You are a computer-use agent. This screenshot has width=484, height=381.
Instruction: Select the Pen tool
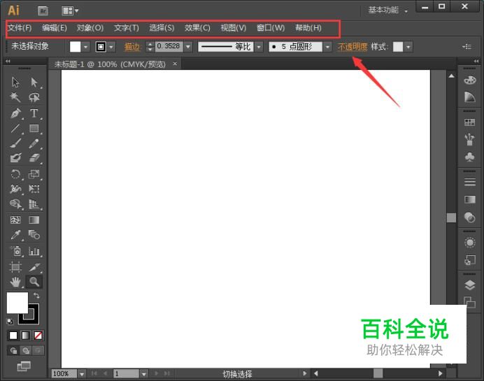pyautogui.click(x=15, y=113)
